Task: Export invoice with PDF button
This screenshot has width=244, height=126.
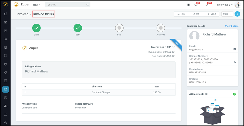Action: pos(196,14)
